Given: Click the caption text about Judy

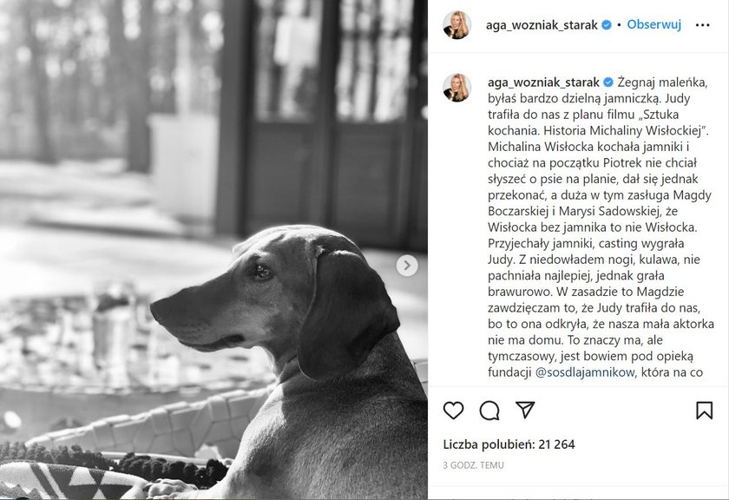Looking at the screenshot, I should [600, 227].
